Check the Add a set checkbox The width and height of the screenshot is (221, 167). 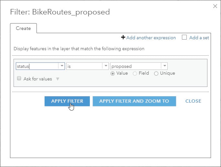click(184, 37)
